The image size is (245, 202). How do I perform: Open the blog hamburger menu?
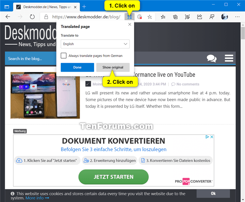(229, 58)
